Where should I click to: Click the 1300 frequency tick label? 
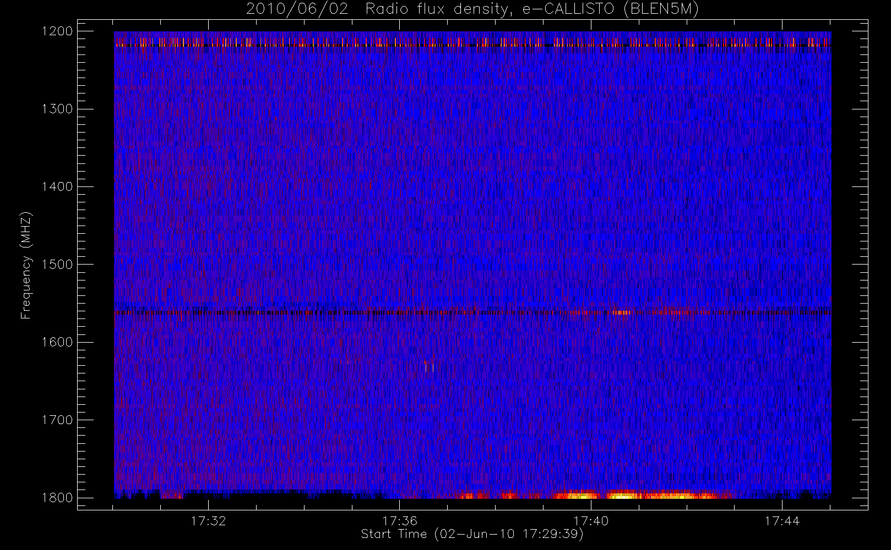tap(58, 109)
